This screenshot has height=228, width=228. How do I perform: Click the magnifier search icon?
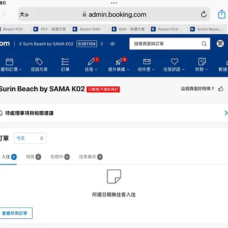(204, 43)
